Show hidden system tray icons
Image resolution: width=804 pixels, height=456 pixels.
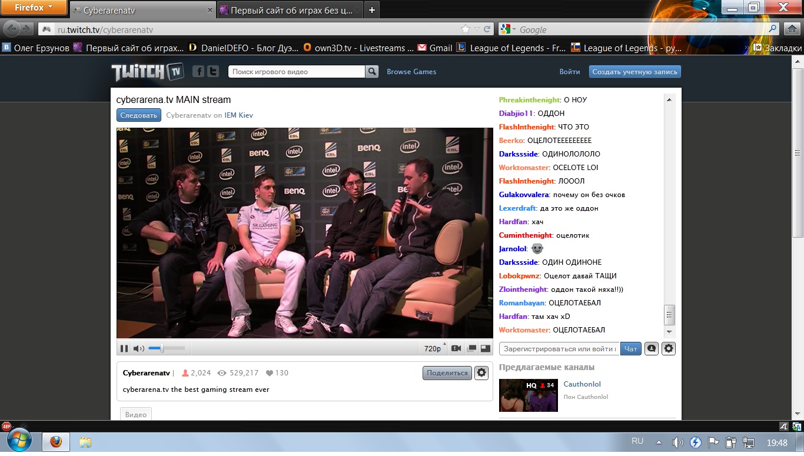tap(659, 442)
